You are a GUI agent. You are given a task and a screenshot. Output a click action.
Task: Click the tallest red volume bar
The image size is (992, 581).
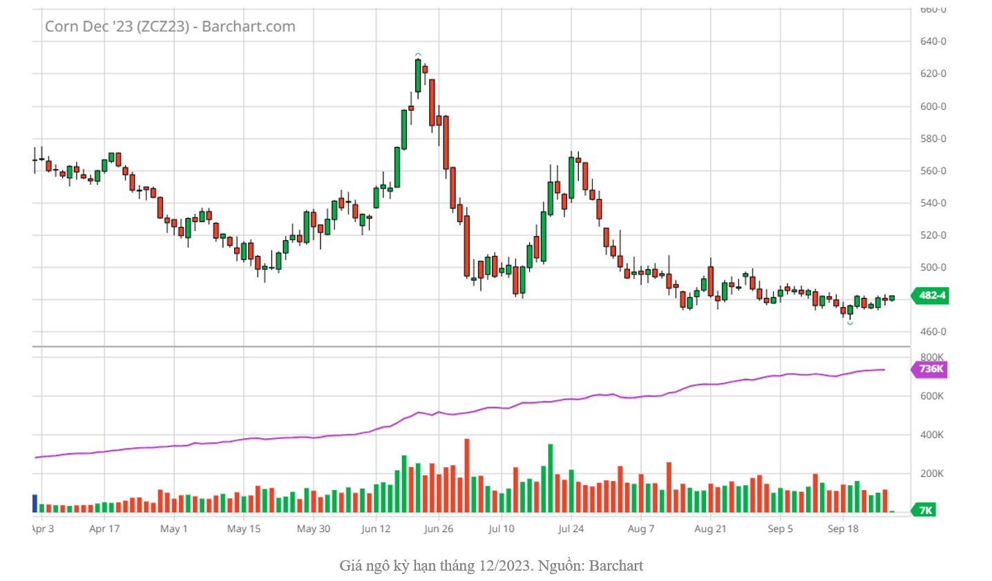coord(467,475)
